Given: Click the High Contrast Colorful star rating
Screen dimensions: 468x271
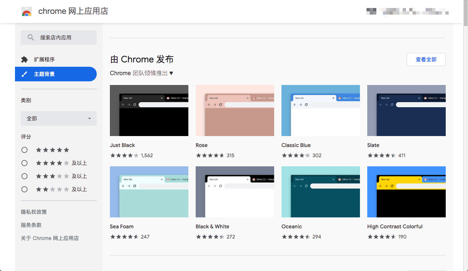Looking at the screenshot, I should [381, 237].
